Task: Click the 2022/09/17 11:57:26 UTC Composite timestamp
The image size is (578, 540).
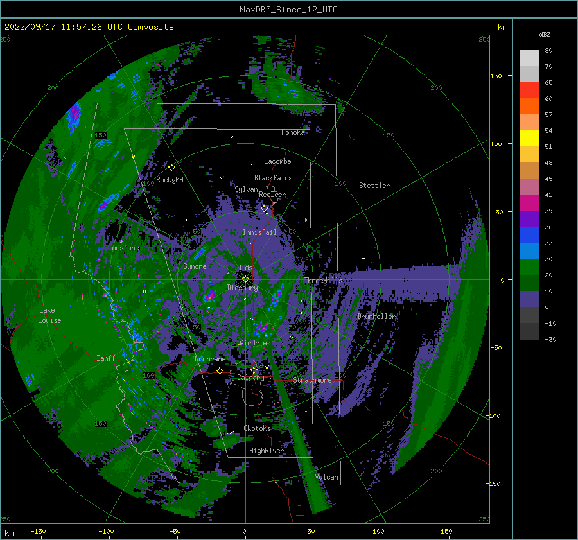Action: tap(89, 27)
